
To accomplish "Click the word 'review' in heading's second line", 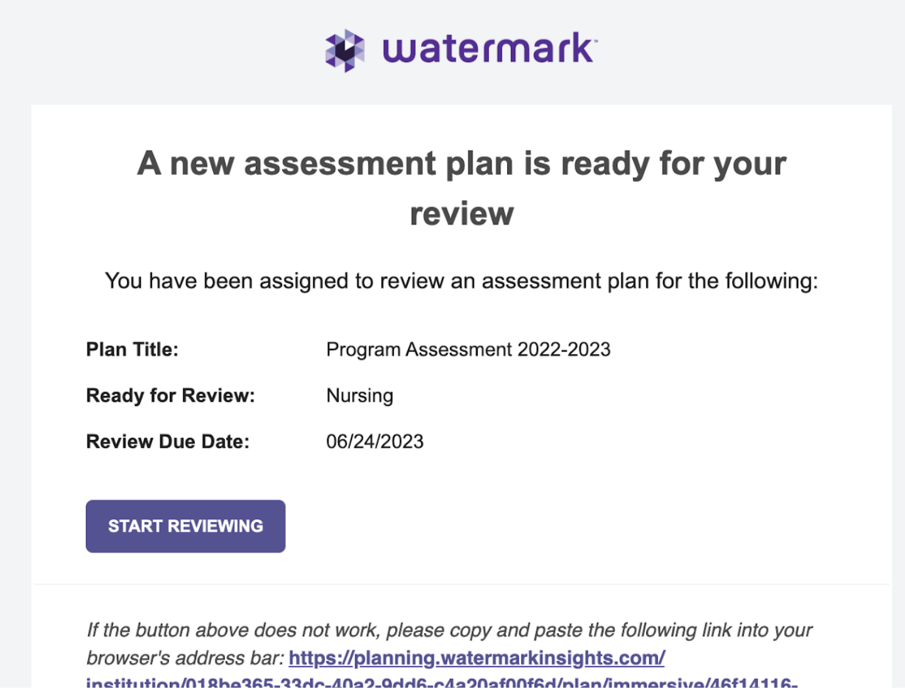I will [x=461, y=214].
